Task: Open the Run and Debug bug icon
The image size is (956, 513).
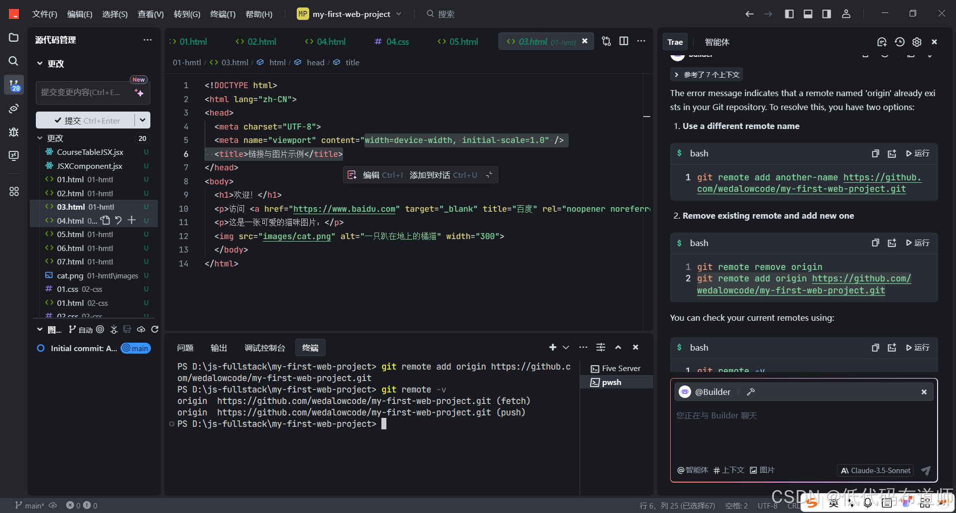Action: (13, 132)
